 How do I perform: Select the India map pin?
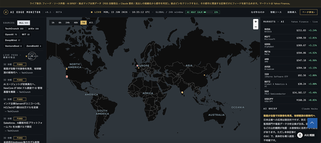pos(182,92)
